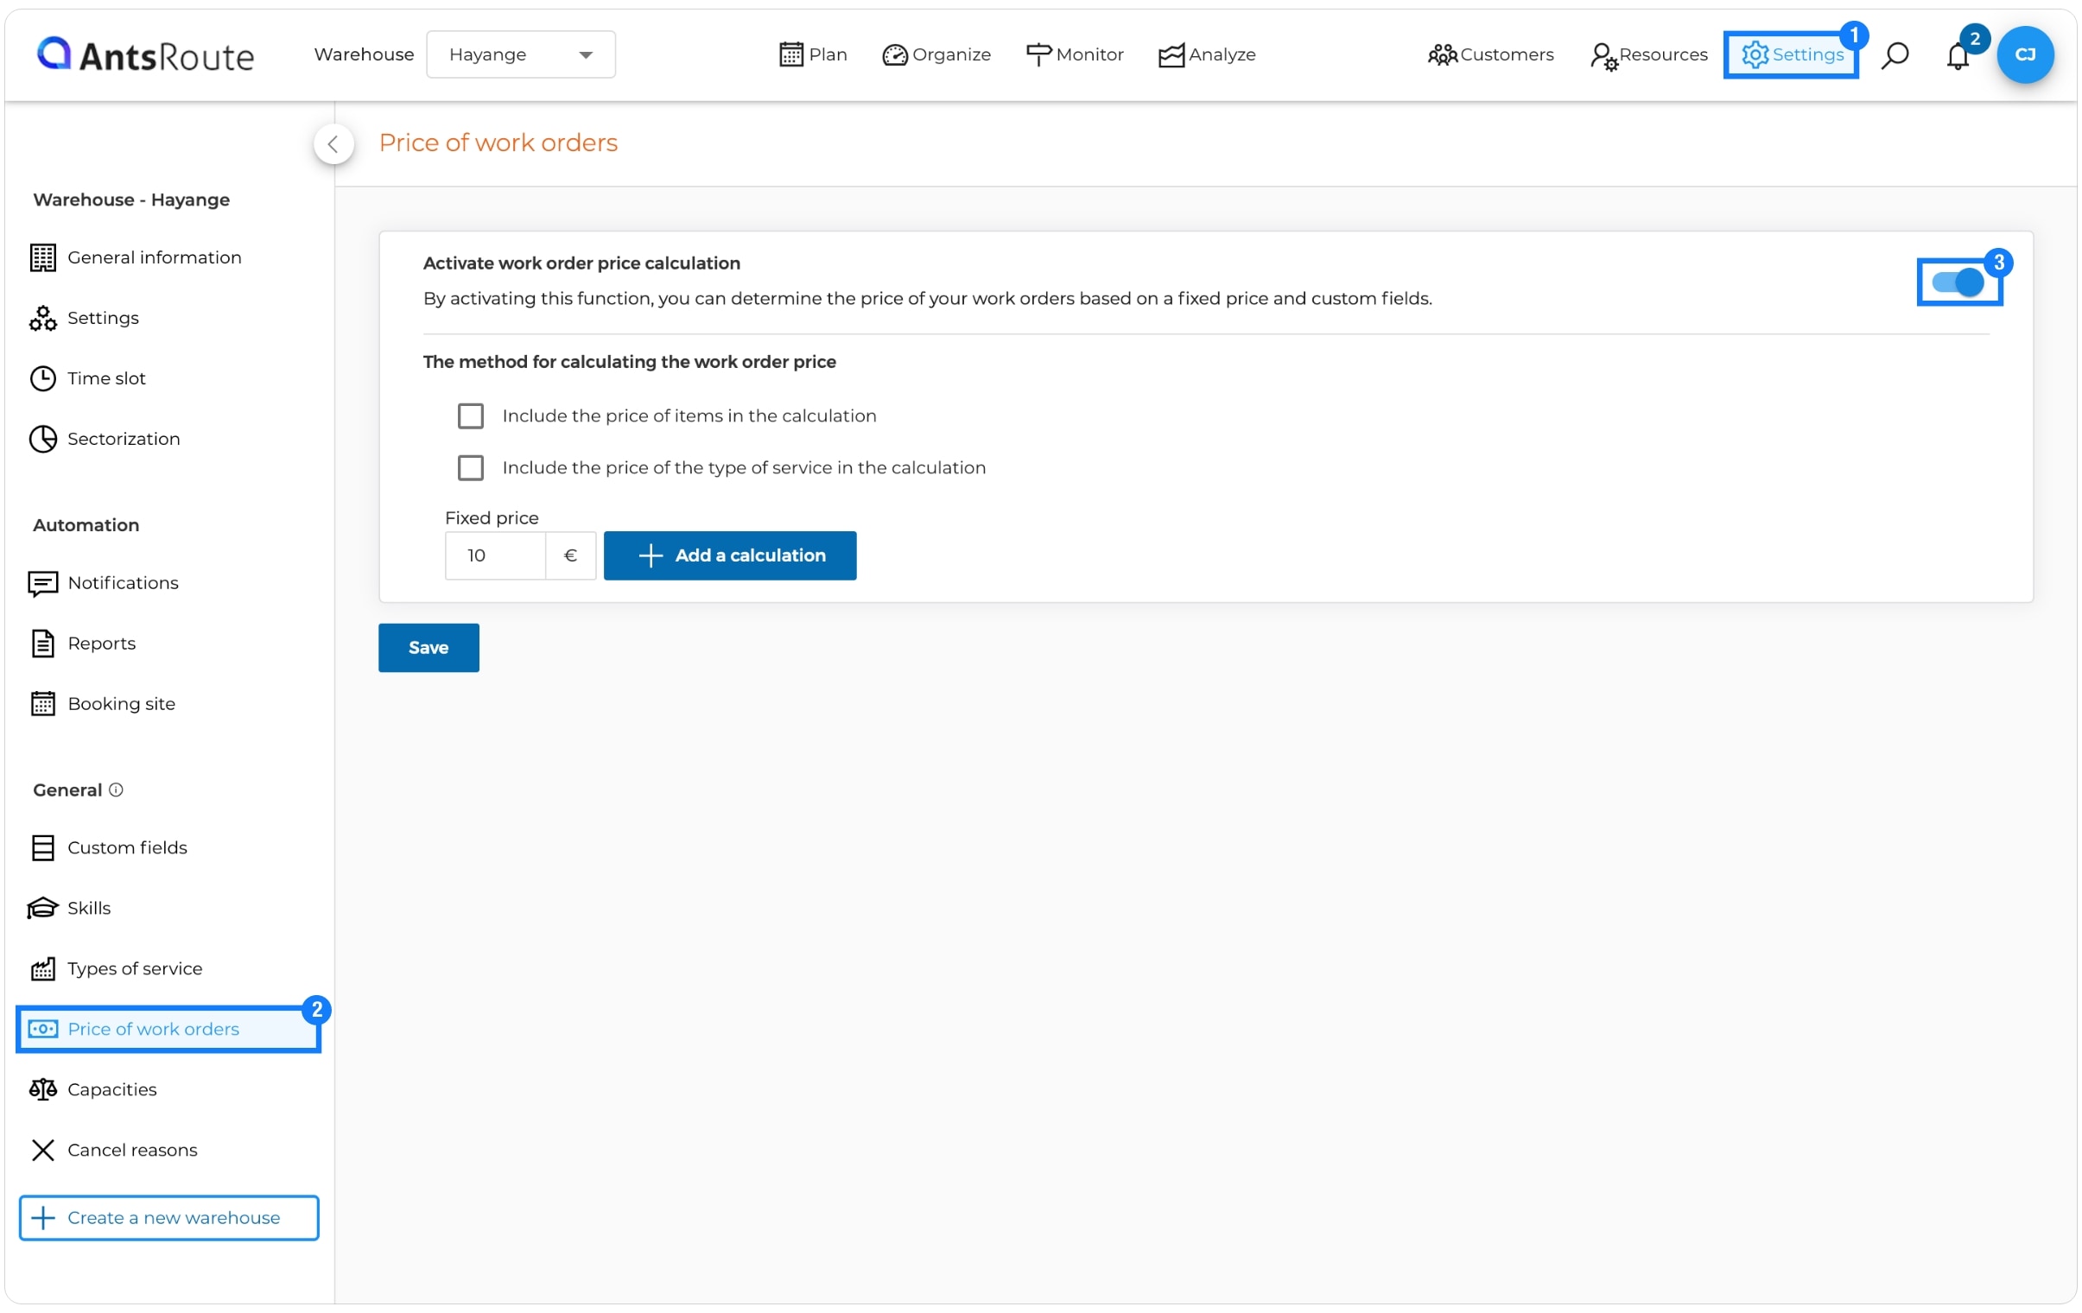
Task: Select Price of work orders in the sidebar
Action: (168, 1030)
